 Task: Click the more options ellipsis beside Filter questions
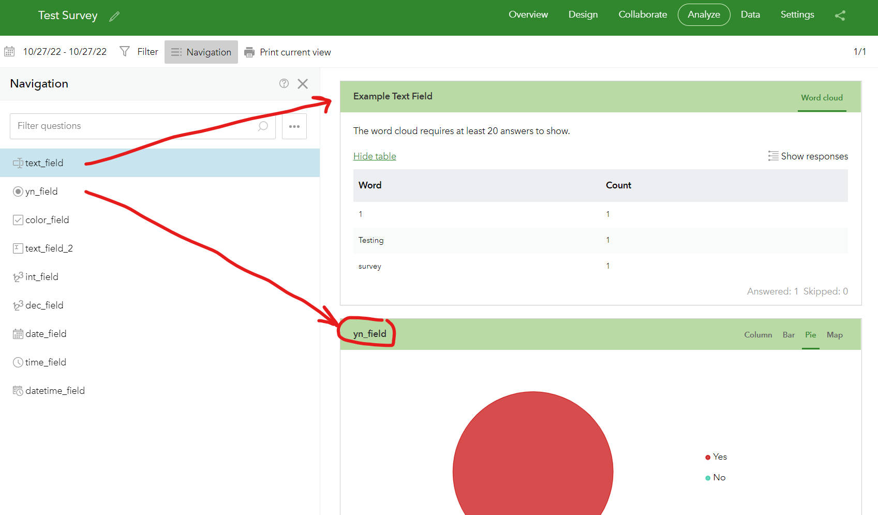click(x=294, y=126)
